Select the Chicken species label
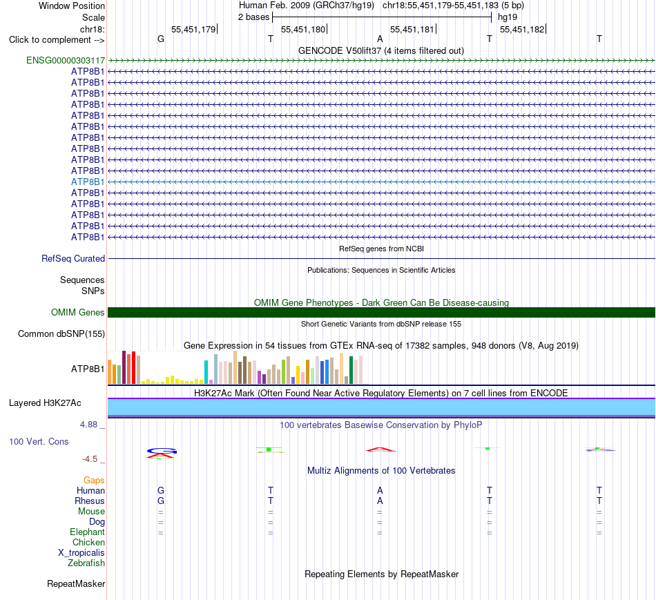 point(88,542)
